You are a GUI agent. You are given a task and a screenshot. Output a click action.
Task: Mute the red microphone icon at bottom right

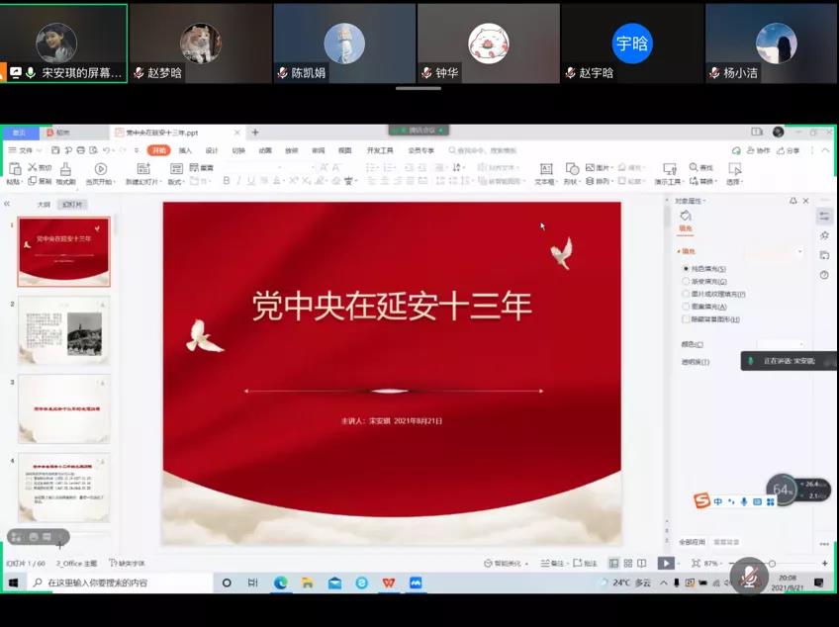coord(749,577)
